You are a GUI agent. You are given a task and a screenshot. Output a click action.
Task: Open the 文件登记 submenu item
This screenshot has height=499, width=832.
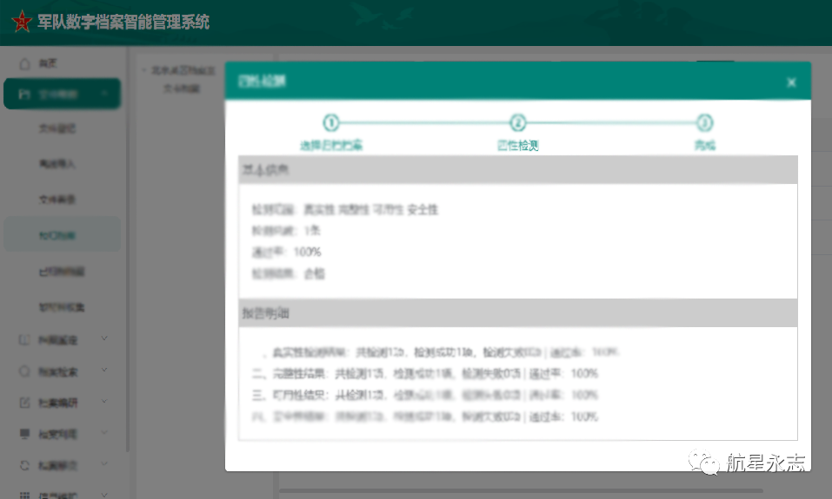tap(57, 128)
